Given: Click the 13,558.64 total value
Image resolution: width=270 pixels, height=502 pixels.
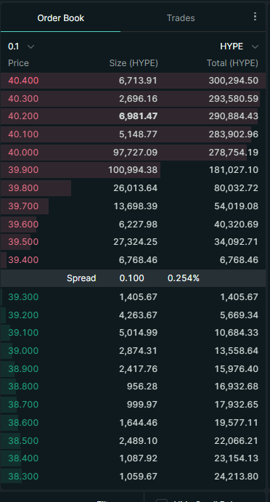Looking at the screenshot, I should (237, 351).
